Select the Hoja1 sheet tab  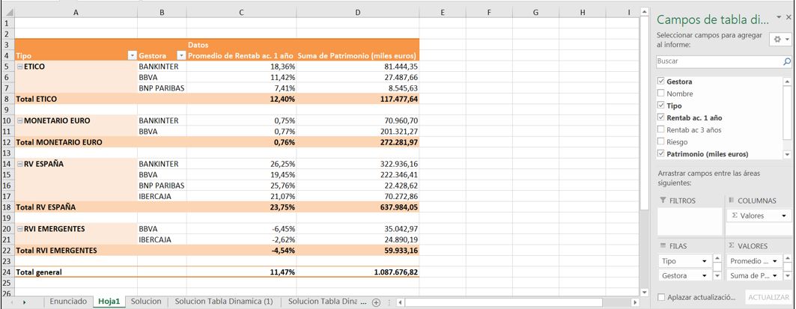coord(109,302)
